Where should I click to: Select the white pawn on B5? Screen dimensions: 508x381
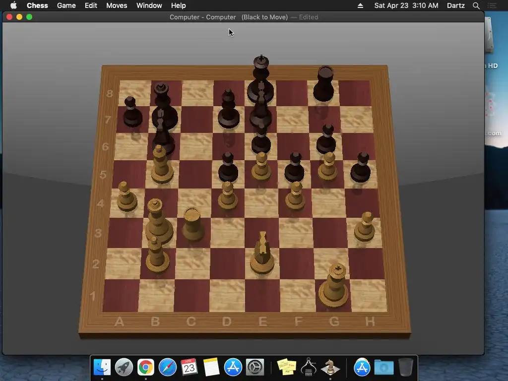point(161,164)
